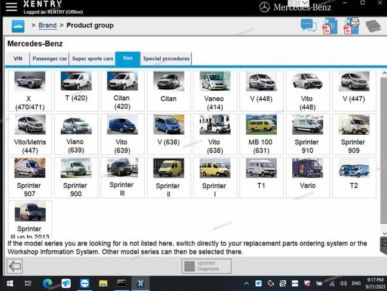
Task: Open the Special procedures tab
Action: coord(166,59)
